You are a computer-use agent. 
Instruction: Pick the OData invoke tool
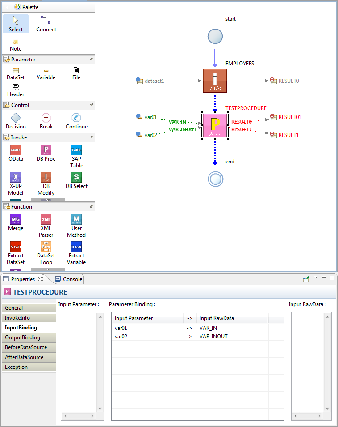[x=16, y=150]
